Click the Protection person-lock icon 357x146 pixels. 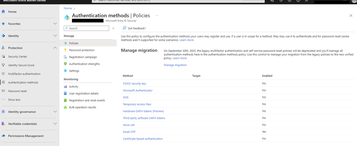[3, 48]
